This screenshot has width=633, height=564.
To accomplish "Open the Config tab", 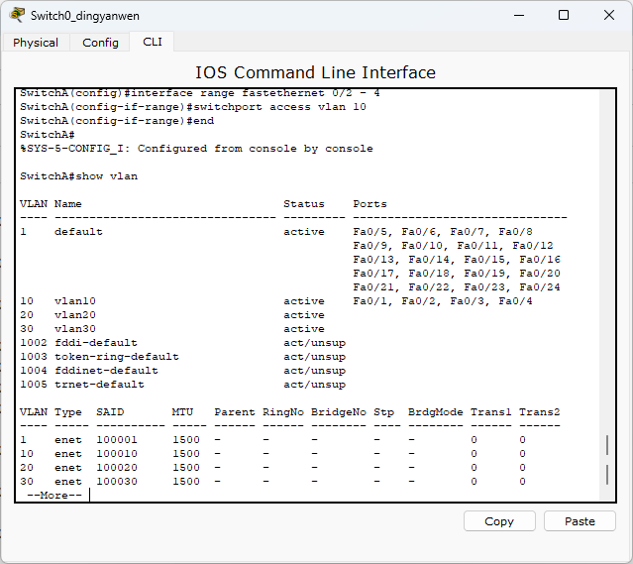I will [x=100, y=43].
